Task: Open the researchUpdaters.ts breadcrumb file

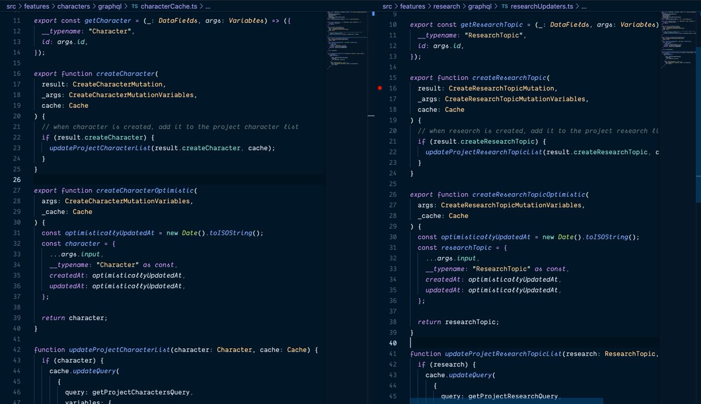Action: click(x=543, y=6)
